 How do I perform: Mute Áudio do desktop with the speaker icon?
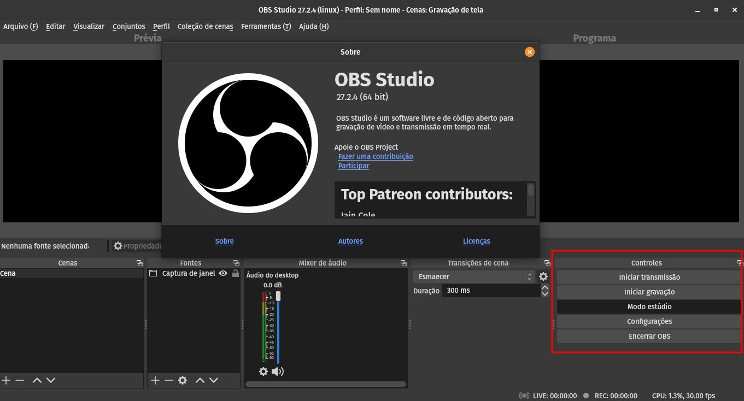[x=277, y=371]
